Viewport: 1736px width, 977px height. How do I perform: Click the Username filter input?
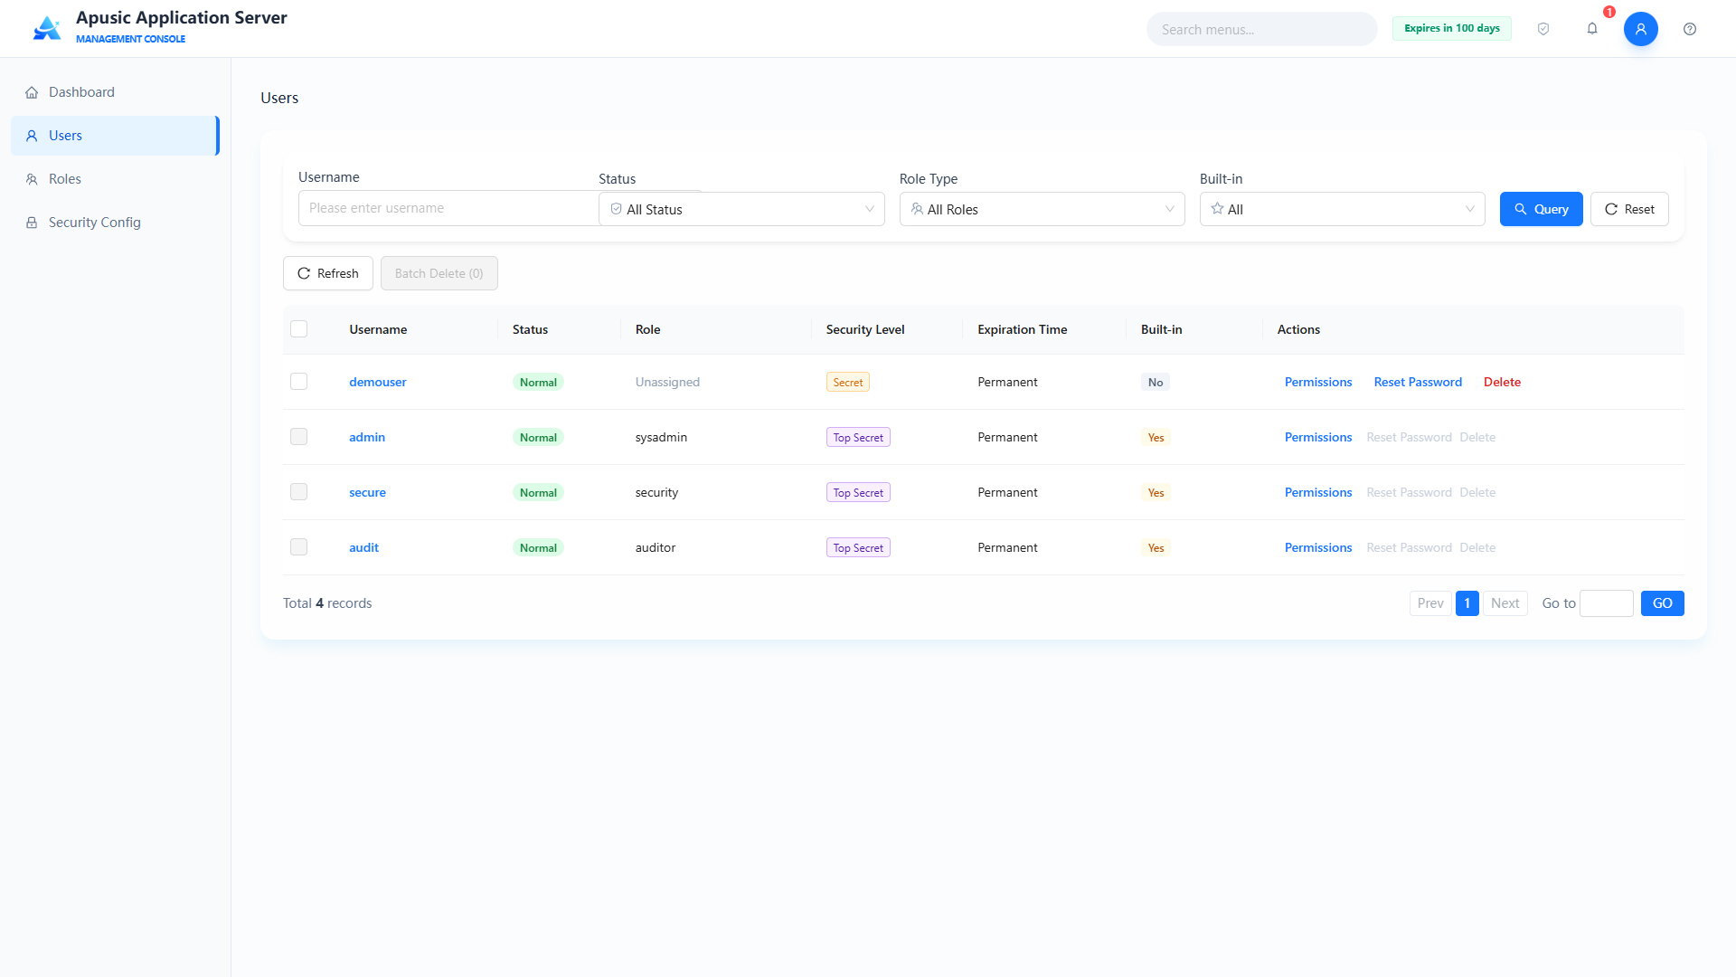point(448,208)
